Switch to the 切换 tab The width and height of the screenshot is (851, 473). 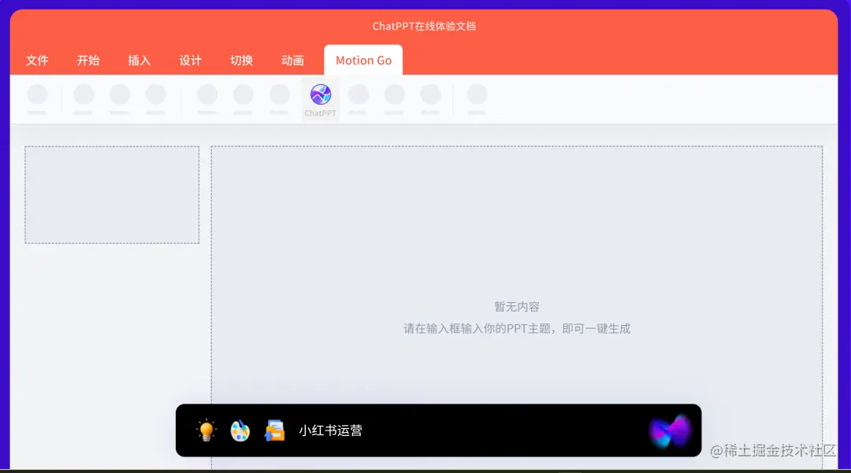pyautogui.click(x=242, y=60)
